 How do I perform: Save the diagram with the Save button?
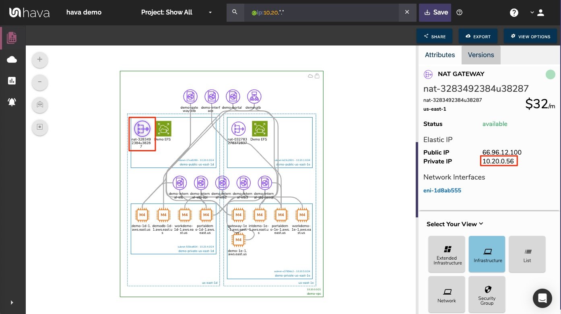coord(435,12)
